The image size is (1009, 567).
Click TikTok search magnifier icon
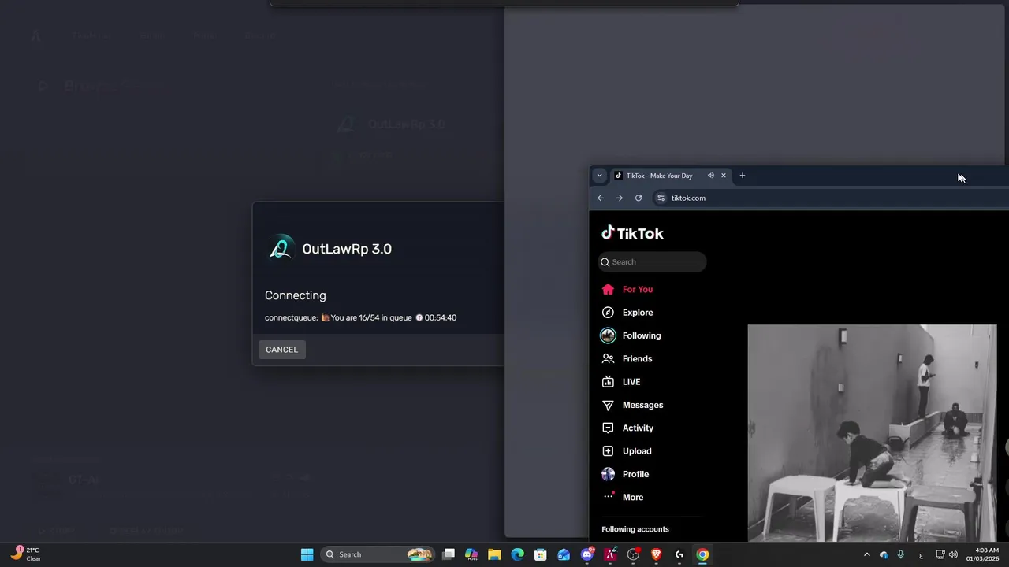click(605, 262)
